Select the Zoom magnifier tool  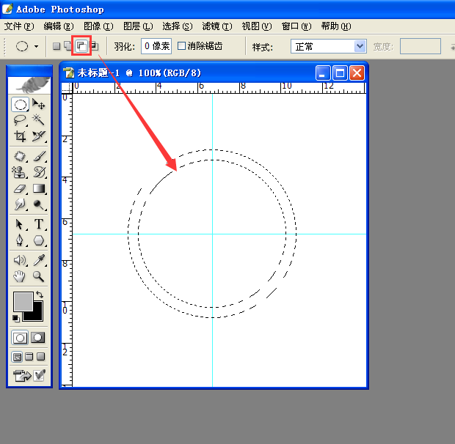point(39,277)
